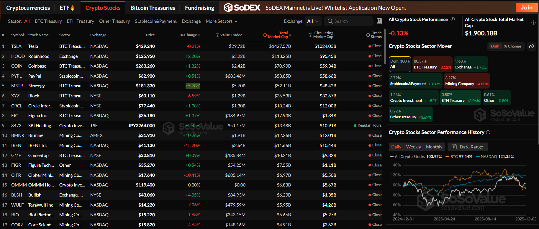Click the book guide icon next to Search
539x229 pixels.
(x=379, y=21)
